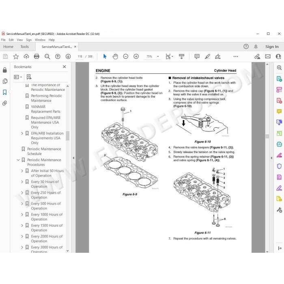Viewport: 284px width, 284px height.
Task: Expand Every 250 Hours of Operation
Action: pos(22,193)
